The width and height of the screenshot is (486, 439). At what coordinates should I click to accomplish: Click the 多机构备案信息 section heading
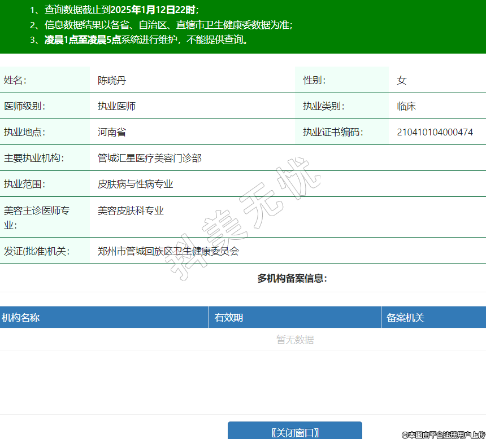point(292,278)
